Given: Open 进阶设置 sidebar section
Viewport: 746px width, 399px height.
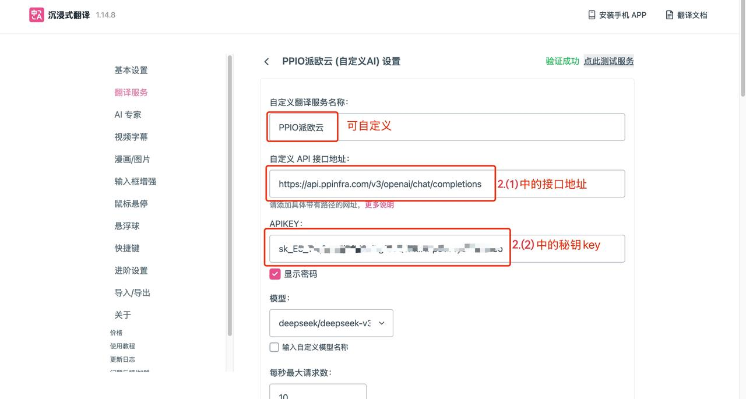Looking at the screenshot, I should pyautogui.click(x=131, y=271).
